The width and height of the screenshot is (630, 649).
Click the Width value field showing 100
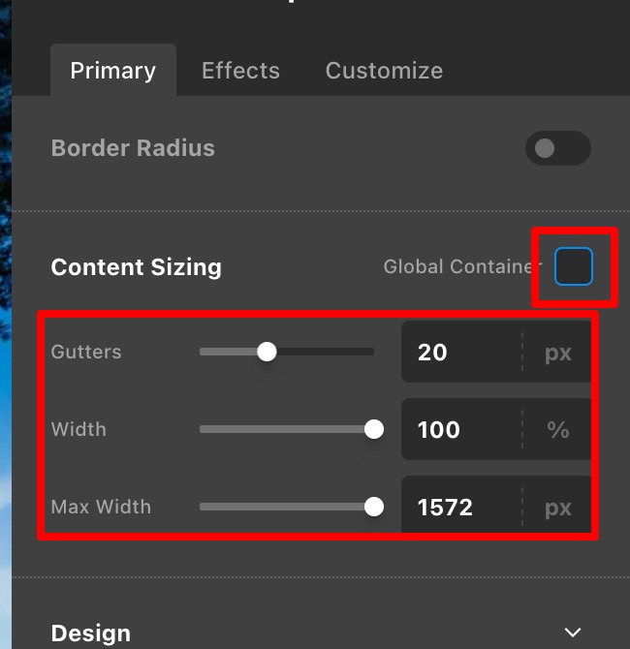point(461,429)
